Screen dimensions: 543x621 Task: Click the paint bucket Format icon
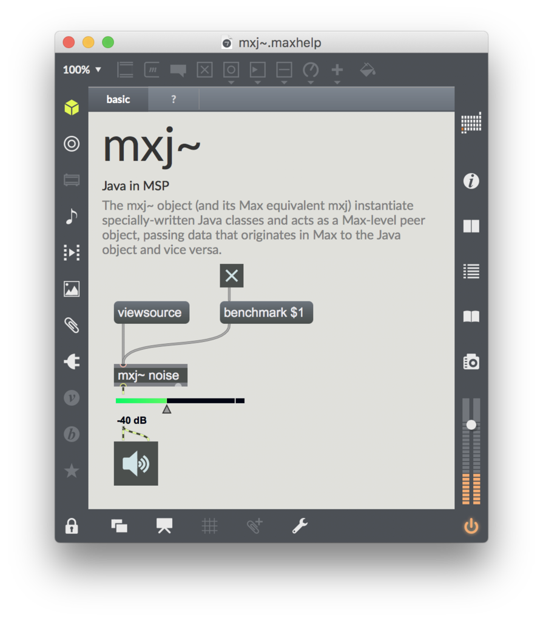368,70
